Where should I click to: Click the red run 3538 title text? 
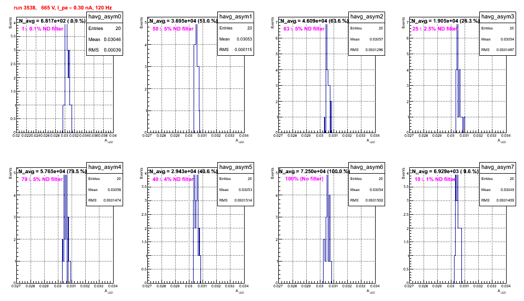click(63, 8)
